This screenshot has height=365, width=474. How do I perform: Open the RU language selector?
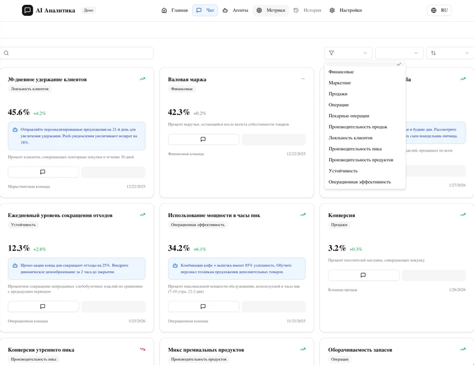point(439,10)
